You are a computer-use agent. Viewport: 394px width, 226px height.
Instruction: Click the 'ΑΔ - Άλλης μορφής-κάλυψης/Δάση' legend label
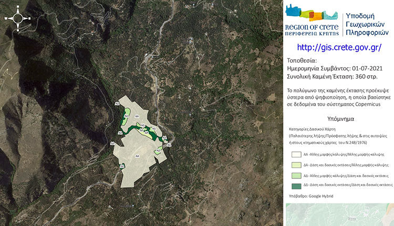point(346,176)
